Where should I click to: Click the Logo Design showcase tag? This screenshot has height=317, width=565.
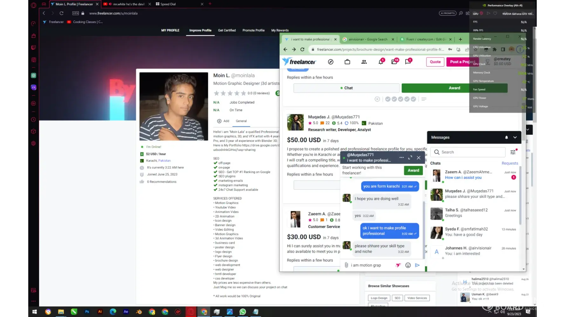(x=379, y=298)
